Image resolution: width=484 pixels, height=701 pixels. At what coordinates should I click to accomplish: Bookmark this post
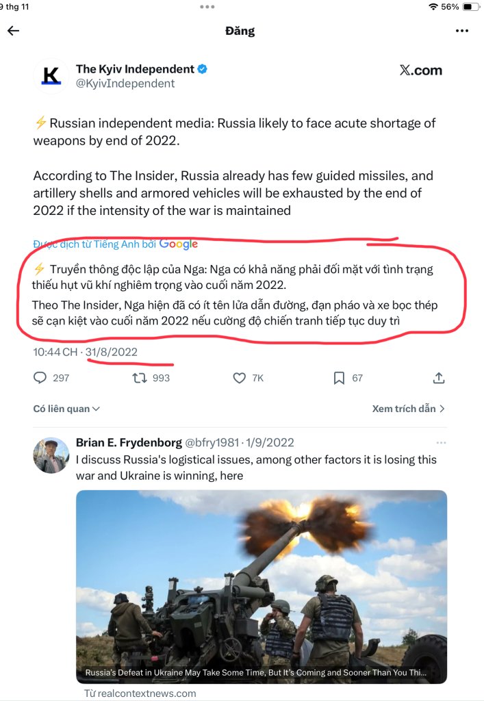click(x=339, y=378)
